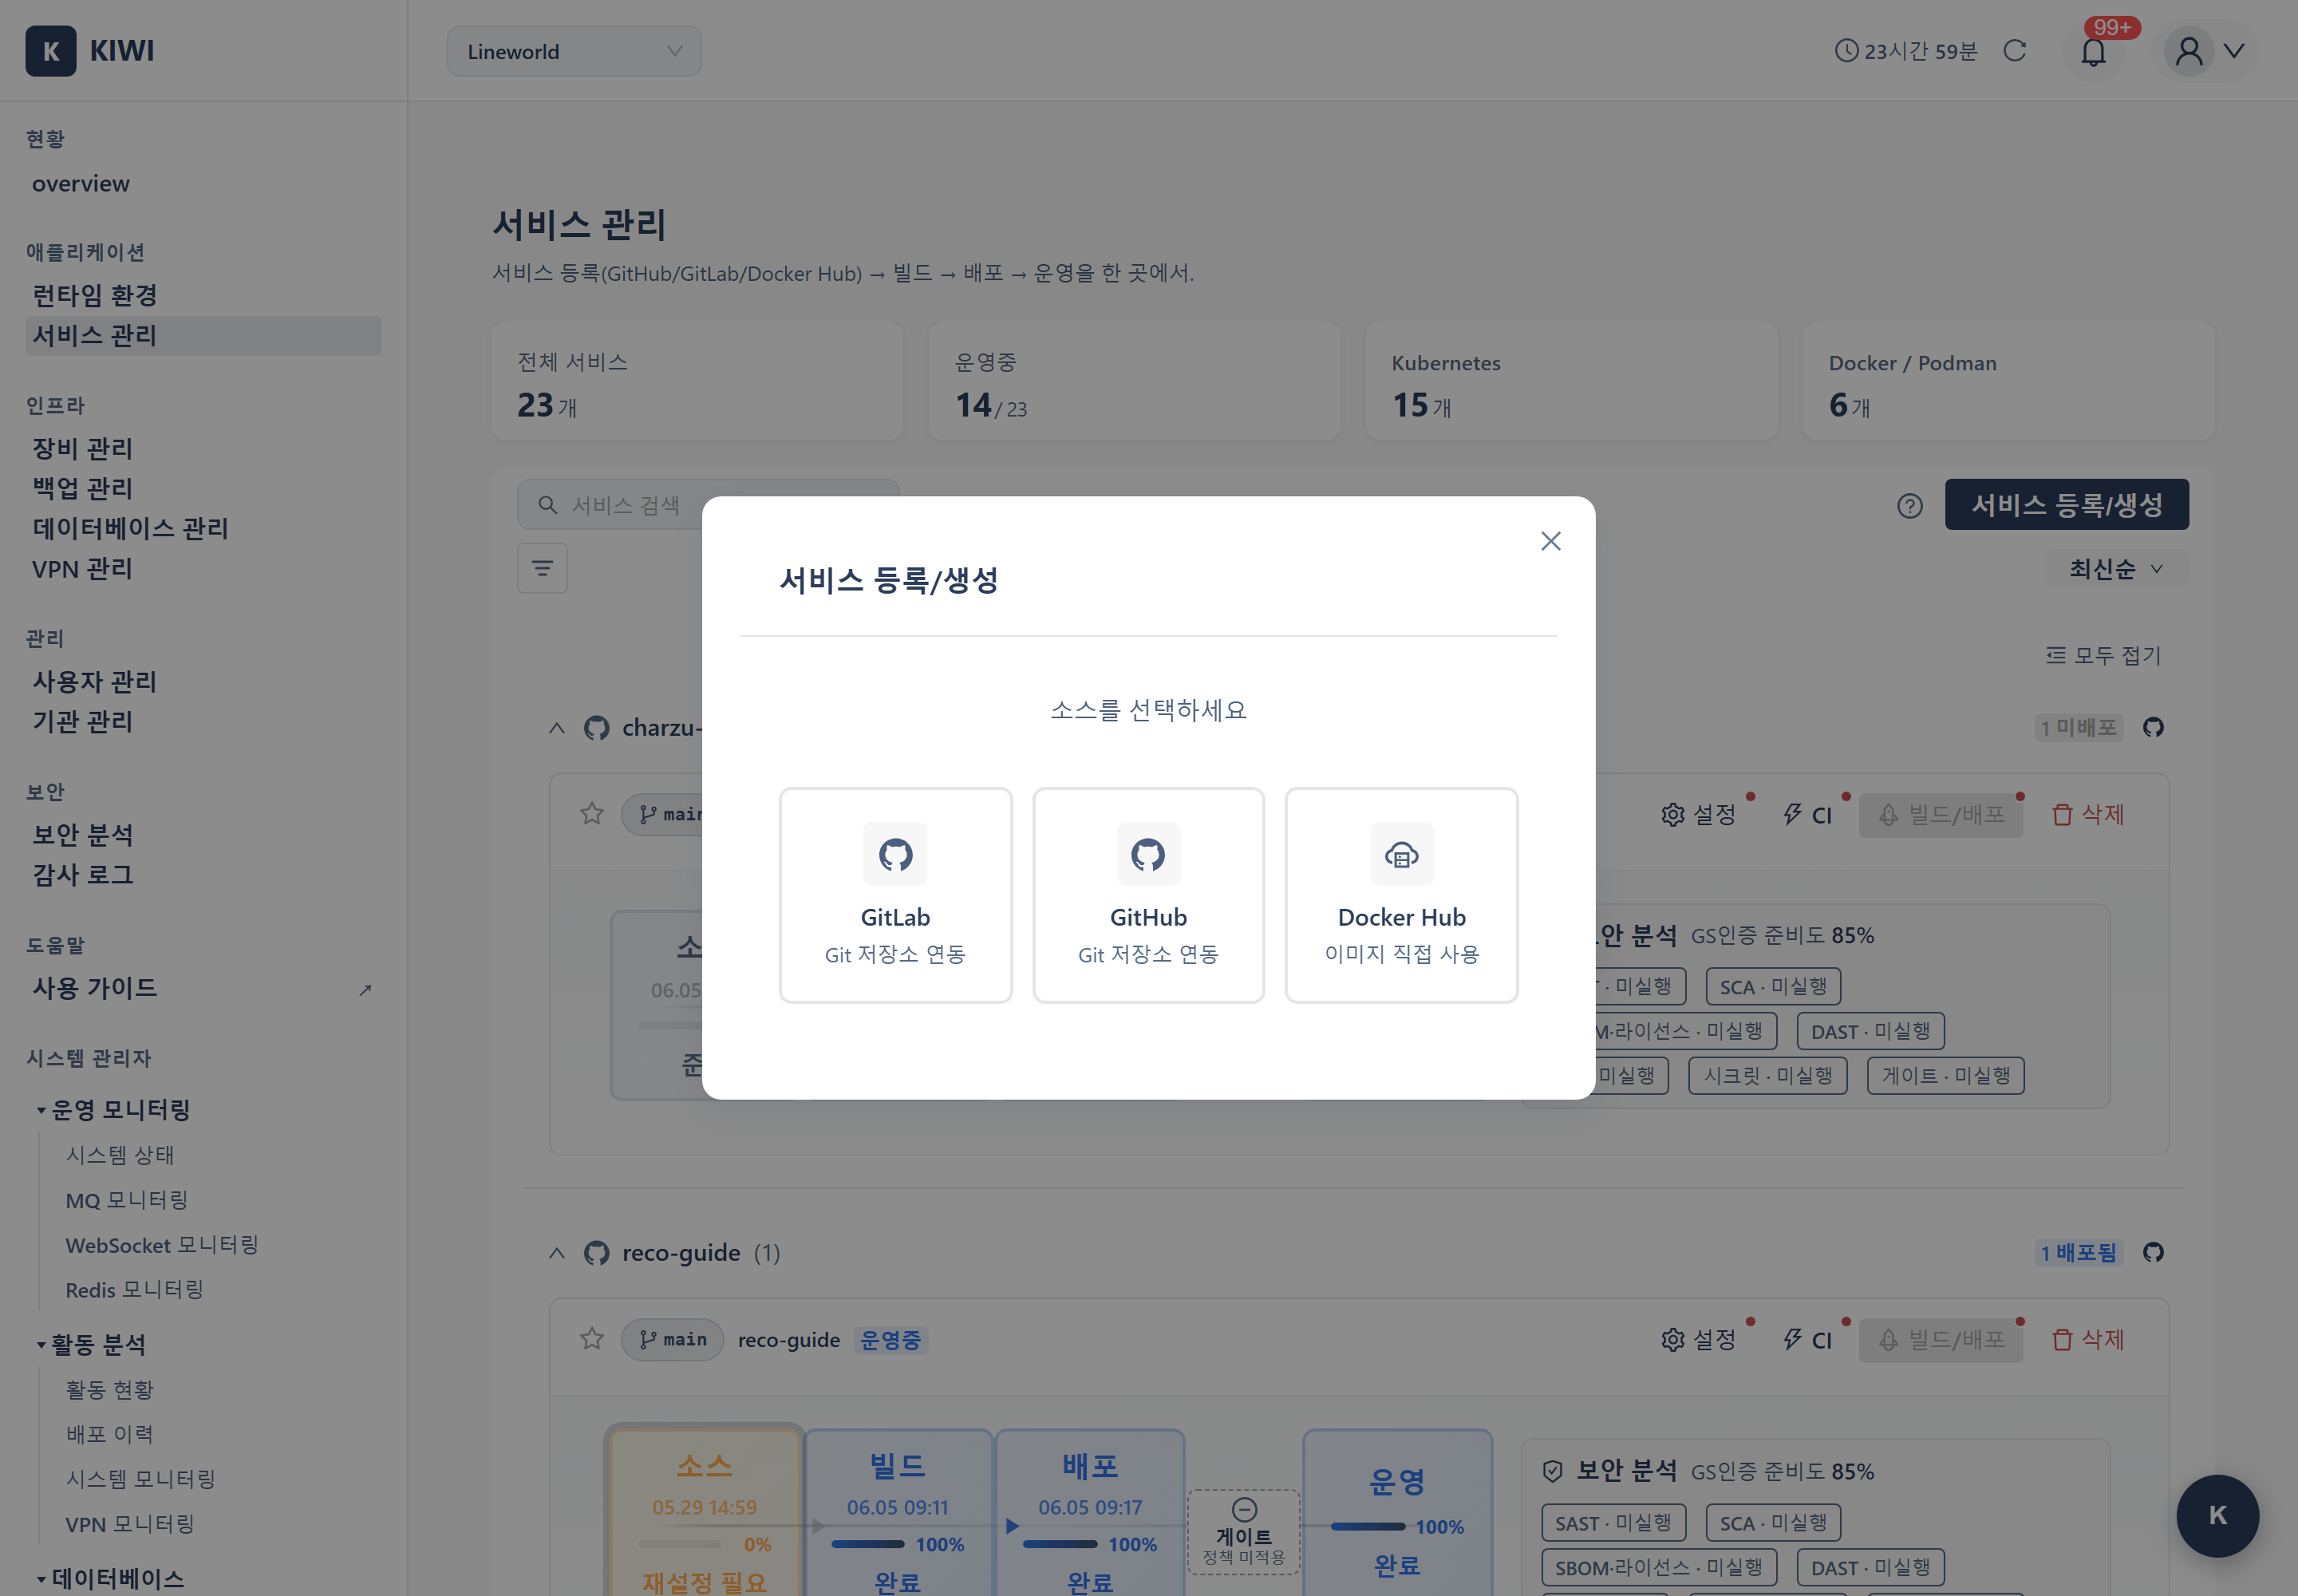Select the Docker Hub source card
This screenshot has width=2298, height=1596.
tap(1401, 894)
